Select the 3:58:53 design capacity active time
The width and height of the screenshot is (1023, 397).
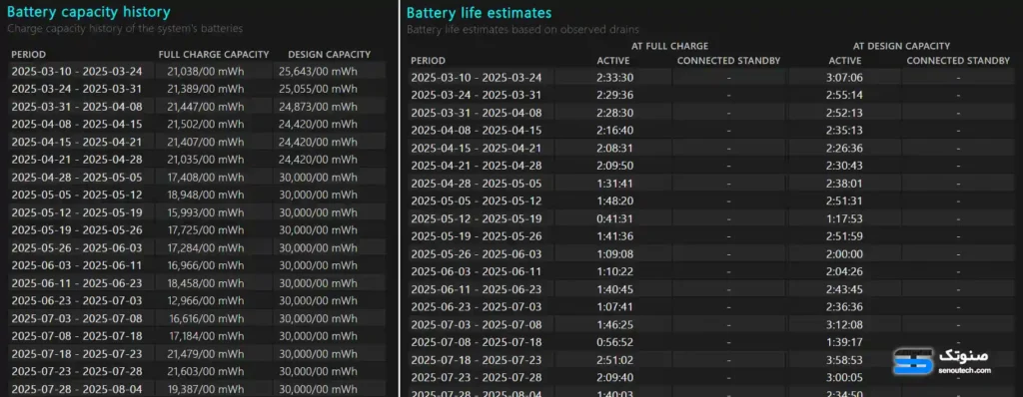tap(844, 359)
